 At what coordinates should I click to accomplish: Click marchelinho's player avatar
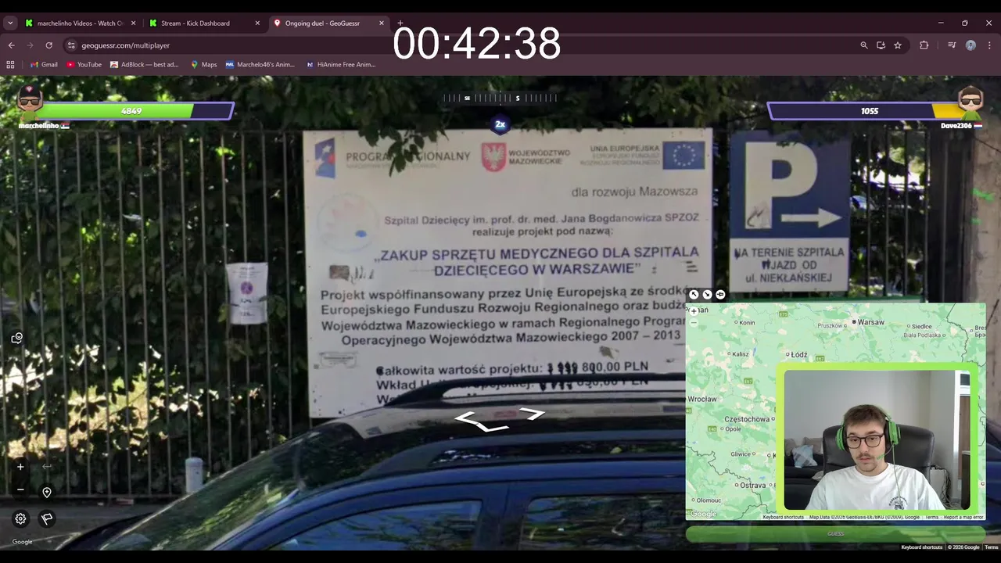(x=30, y=100)
